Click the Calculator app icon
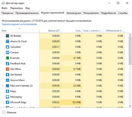This screenshot has width=132, height=117. point(8,47)
